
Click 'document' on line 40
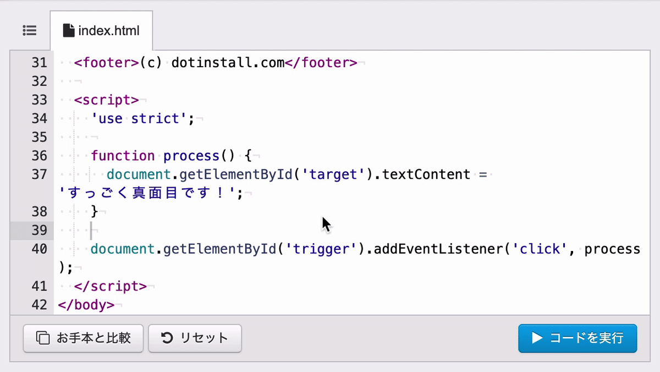tap(123, 249)
